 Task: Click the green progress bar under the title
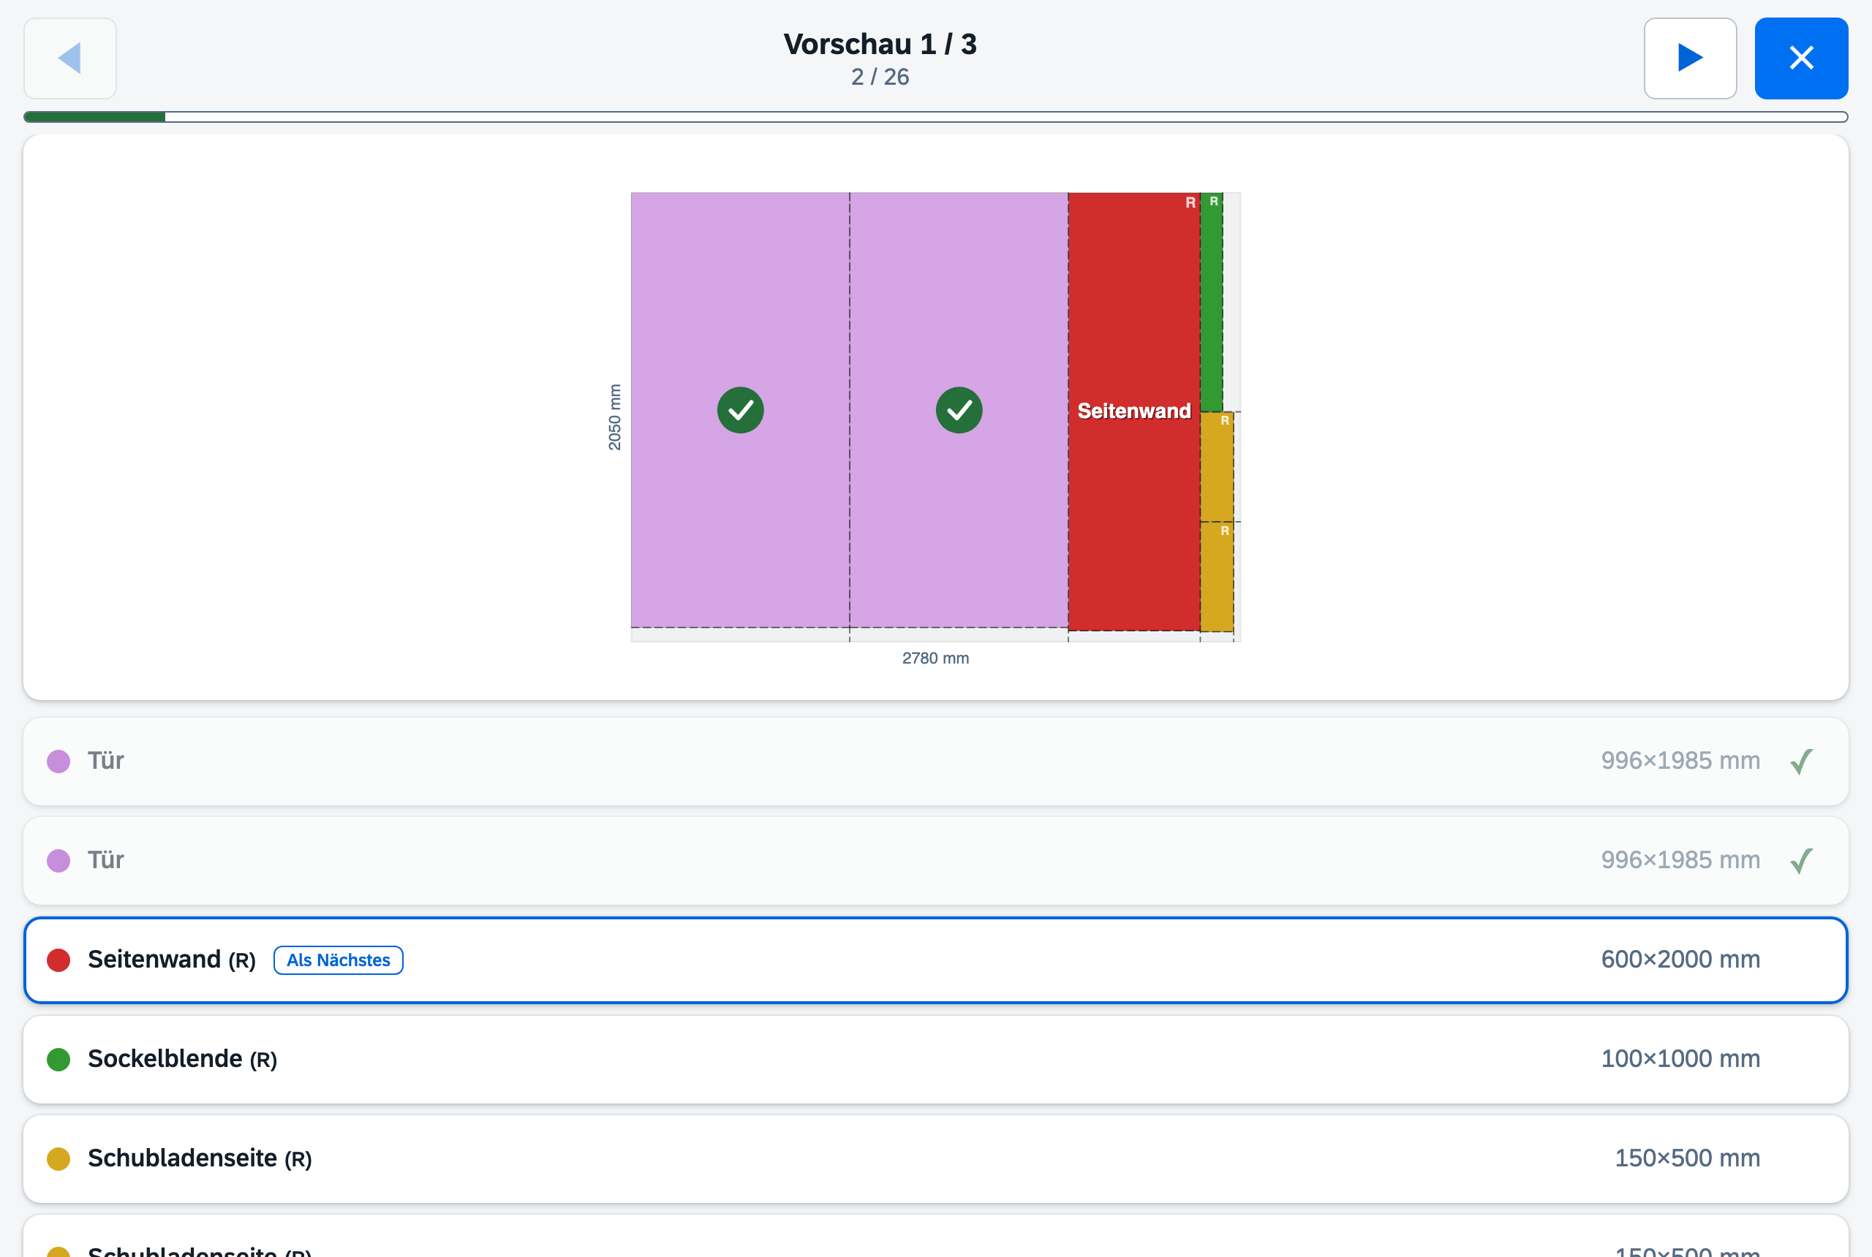tap(94, 117)
